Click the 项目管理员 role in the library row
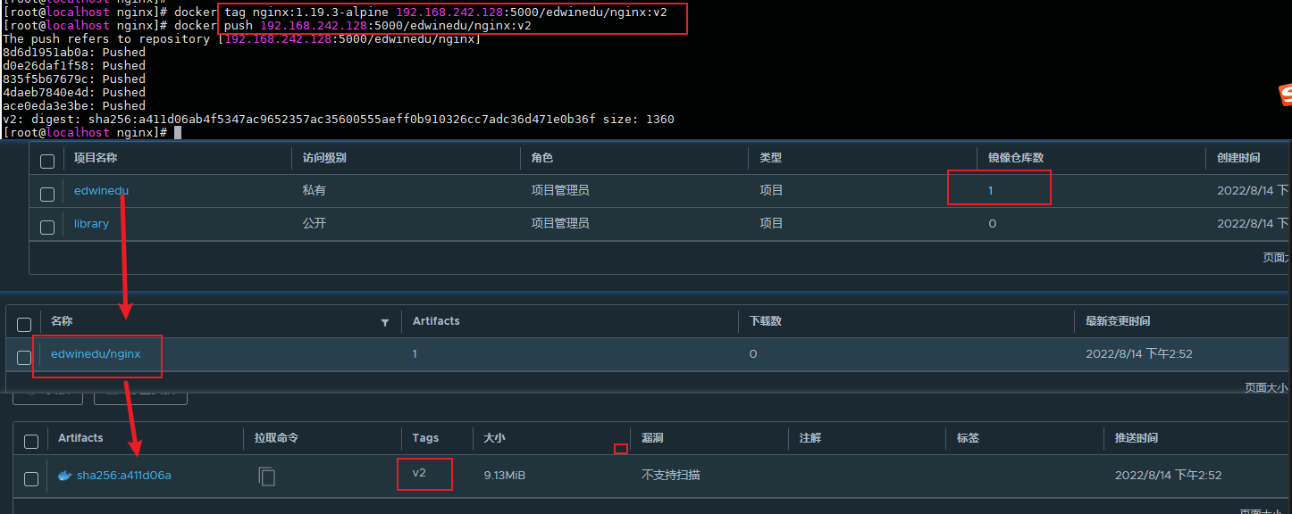The height and width of the screenshot is (514, 1292). (x=560, y=223)
